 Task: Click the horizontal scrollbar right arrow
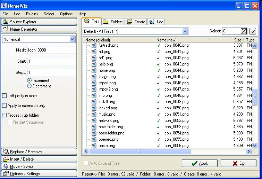248,151
